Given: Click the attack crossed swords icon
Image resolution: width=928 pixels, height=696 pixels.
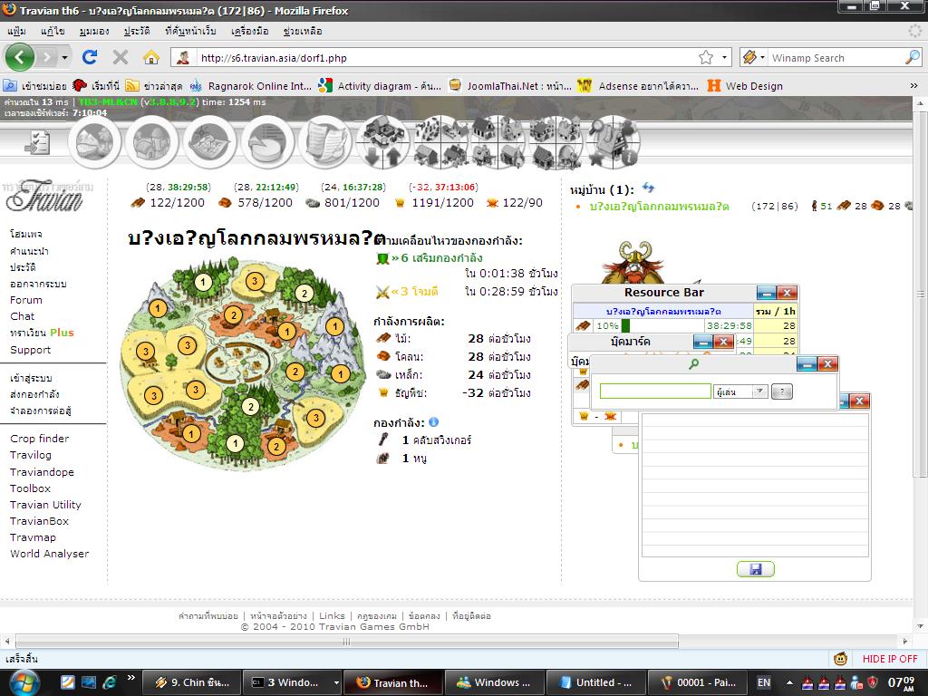Looking at the screenshot, I should pyautogui.click(x=383, y=291).
